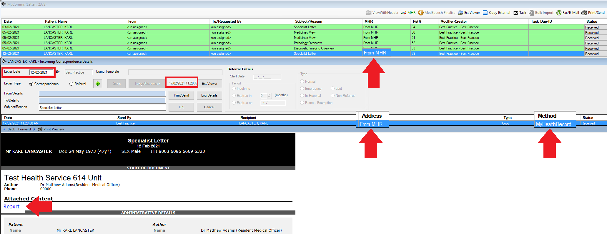607x234 pixels.
Task: Click the Forward arrow icon
Action: (x=34, y=129)
